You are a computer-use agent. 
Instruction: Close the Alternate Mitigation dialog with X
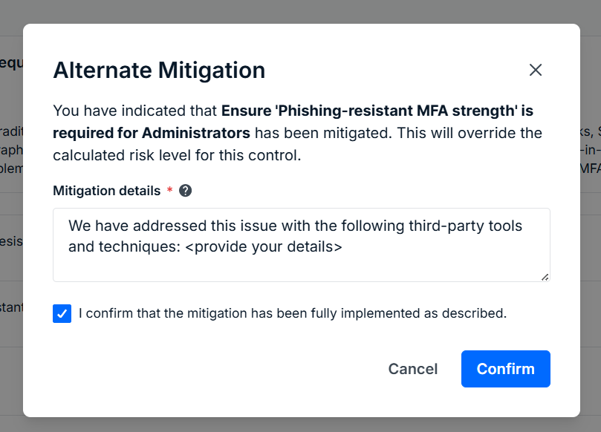coord(535,70)
